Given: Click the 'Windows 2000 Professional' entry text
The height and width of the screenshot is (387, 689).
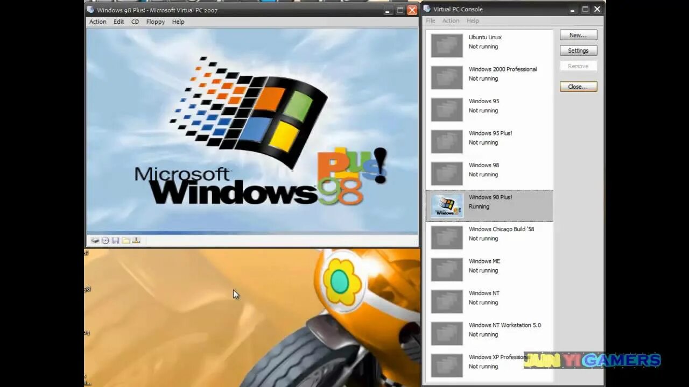Looking at the screenshot, I should tap(503, 69).
